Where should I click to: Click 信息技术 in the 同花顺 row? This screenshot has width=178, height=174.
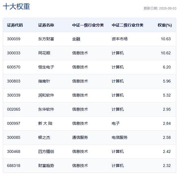click(x=80, y=53)
